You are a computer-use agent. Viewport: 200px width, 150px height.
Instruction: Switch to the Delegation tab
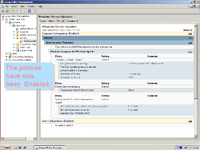point(72,21)
